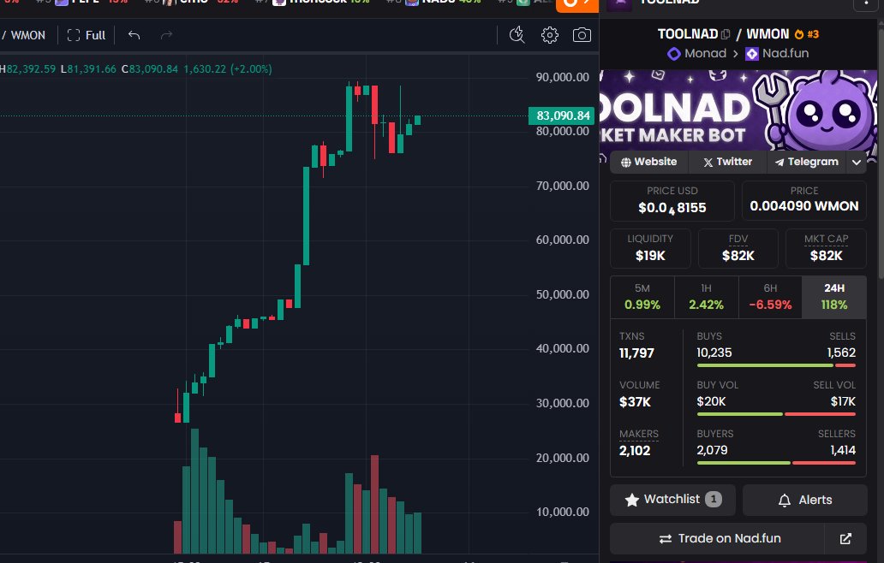Select the 5M timeframe tab

coord(642,297)
